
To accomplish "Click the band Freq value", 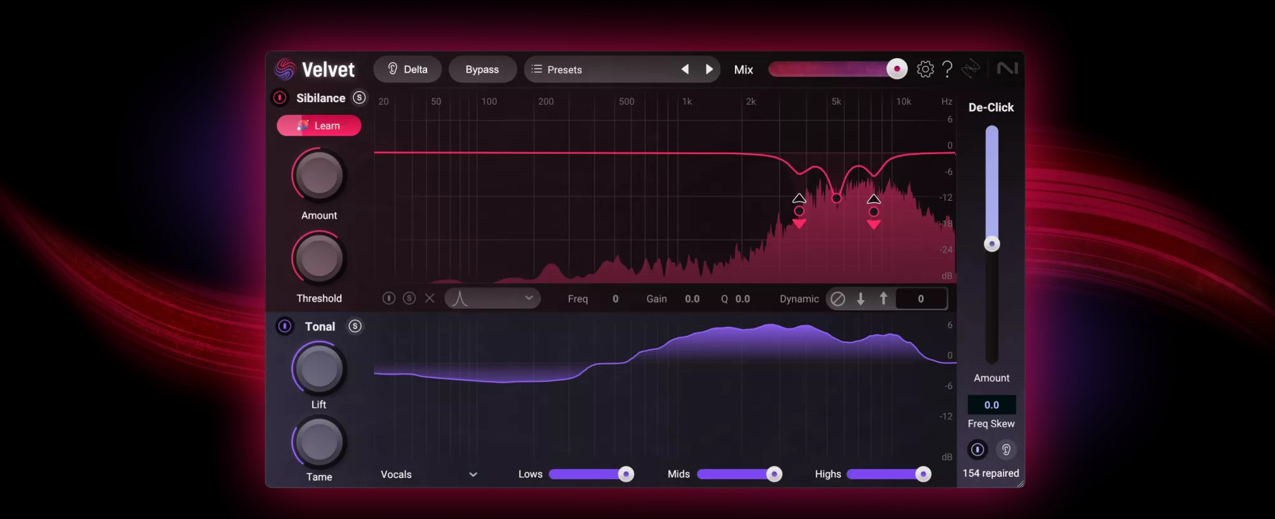I will click(615, 299).
